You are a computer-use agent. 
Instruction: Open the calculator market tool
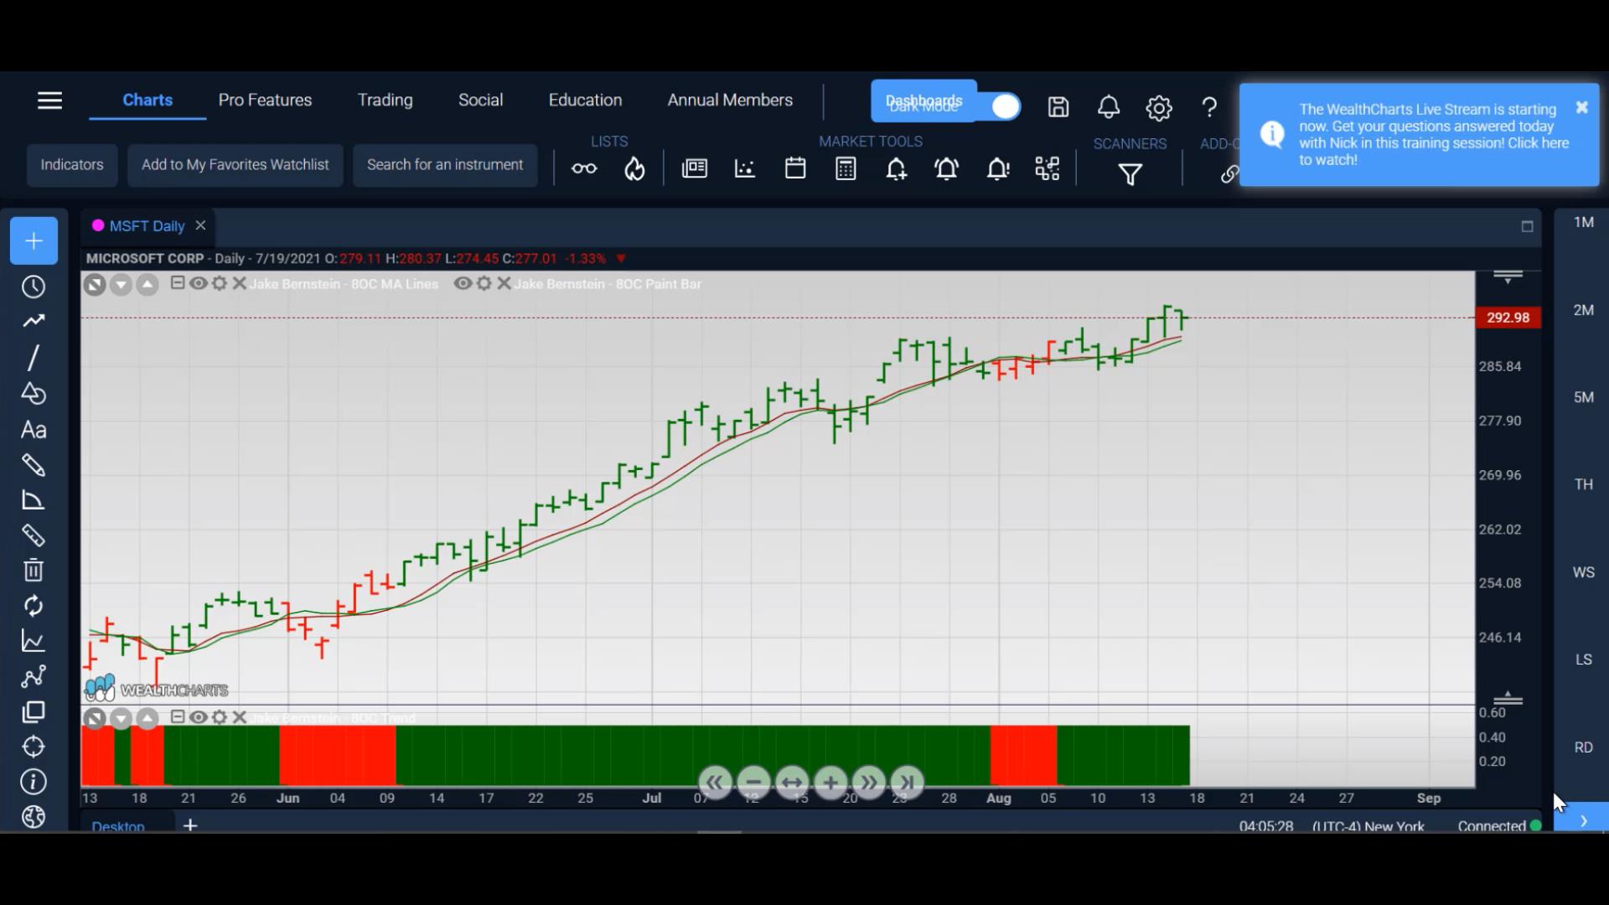(846, 168)
